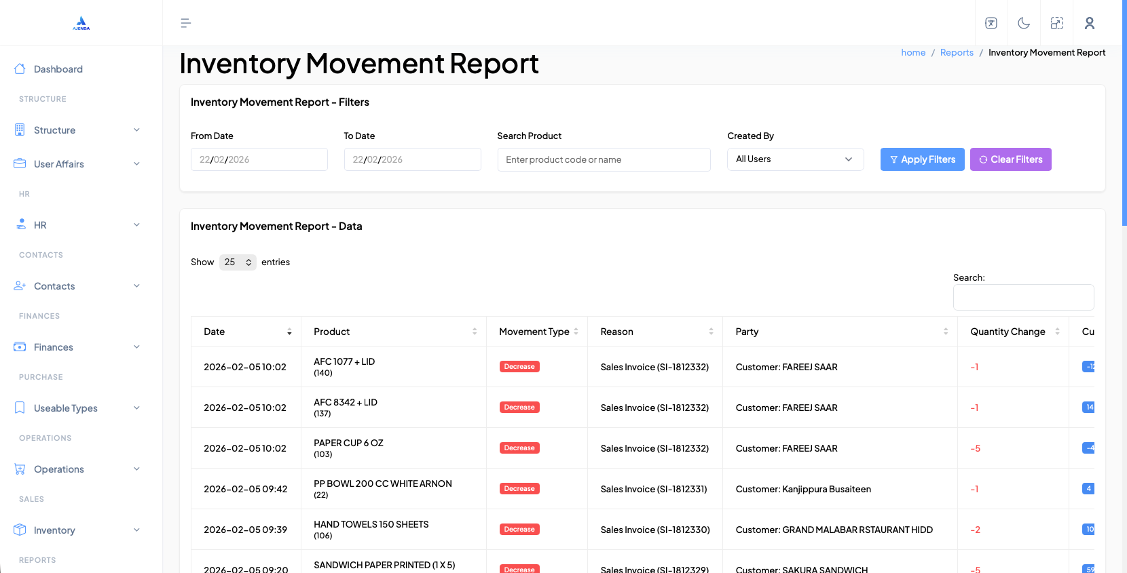Open the translate language icon
Image resolution: width=1127 pixels, height=573 pixels.
tap(991, 23)
